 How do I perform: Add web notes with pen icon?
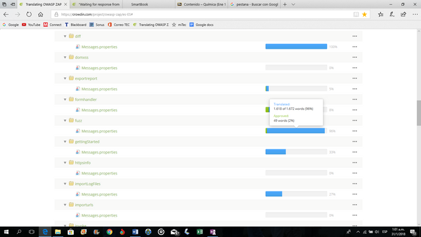coord(392,14)
